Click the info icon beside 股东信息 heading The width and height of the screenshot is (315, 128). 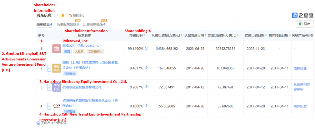[x=56, y=15]
